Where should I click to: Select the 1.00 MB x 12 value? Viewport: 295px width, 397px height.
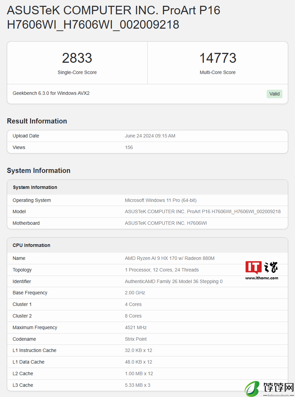[139, 373]
